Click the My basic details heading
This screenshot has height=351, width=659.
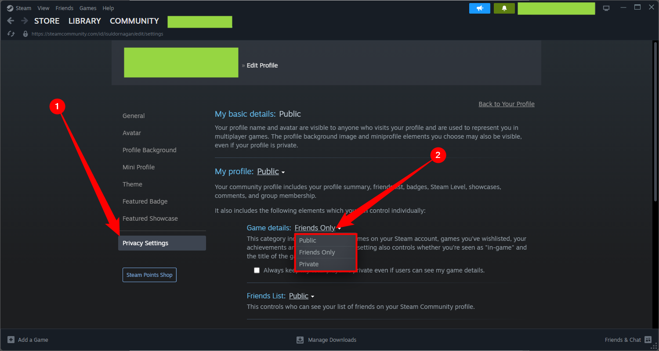tap(245, 114)
